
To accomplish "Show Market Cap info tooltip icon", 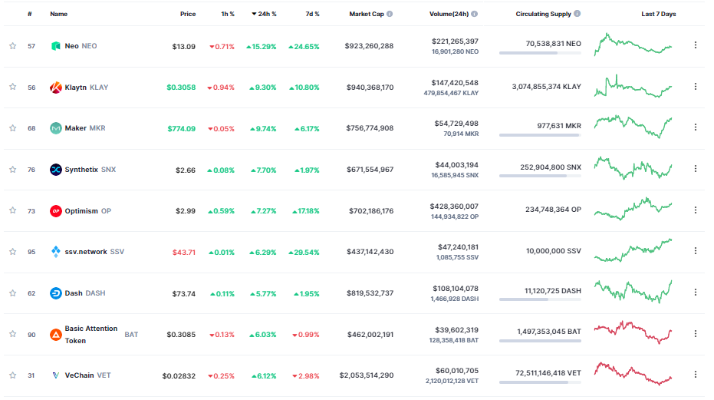I will pos(390,14).
